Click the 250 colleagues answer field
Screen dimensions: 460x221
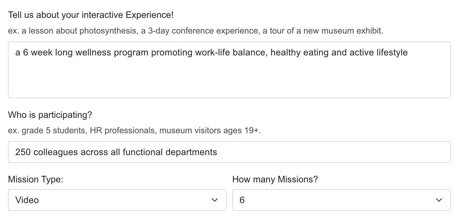116,152
